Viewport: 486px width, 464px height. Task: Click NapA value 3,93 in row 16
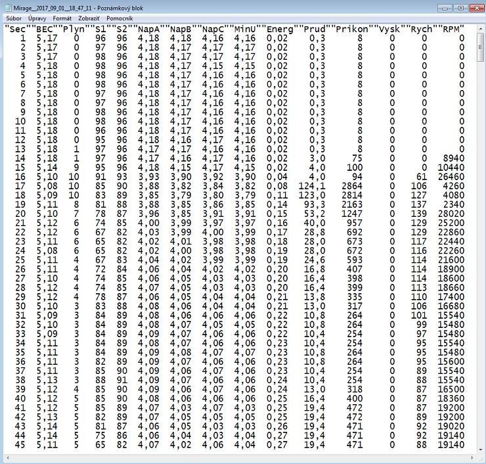click(148, 177)
